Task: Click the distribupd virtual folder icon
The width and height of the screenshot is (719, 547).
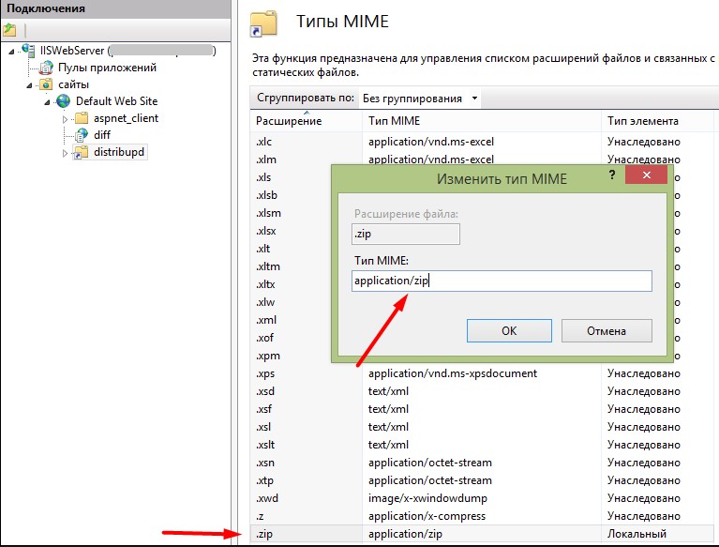Action: pos(82,152)
